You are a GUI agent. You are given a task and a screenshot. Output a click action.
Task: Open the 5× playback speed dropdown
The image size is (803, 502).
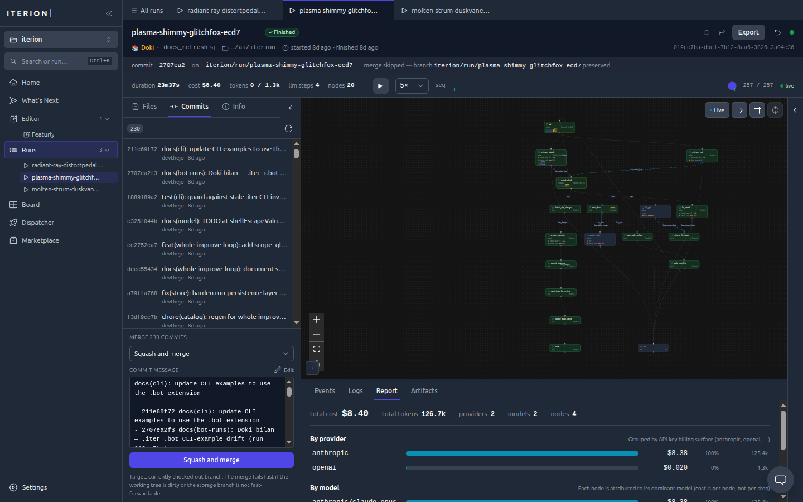click(412, 86)
